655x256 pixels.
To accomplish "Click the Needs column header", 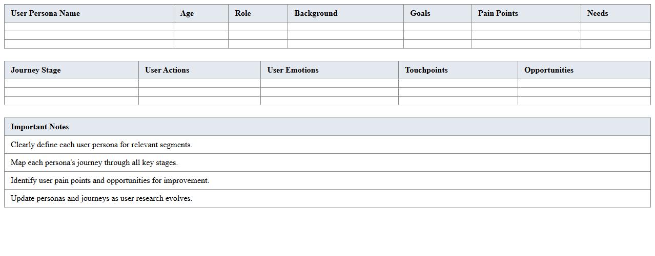I will (x=598, y=13).
